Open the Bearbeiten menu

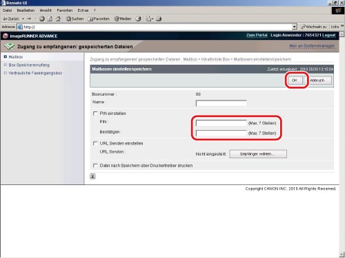point(26,10)
